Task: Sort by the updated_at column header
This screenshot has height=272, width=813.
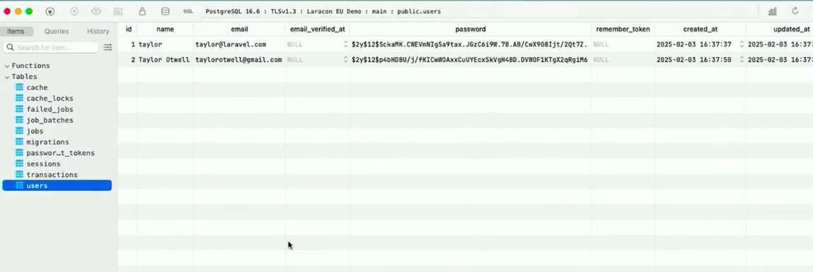Action: click(x=791, y=30)
